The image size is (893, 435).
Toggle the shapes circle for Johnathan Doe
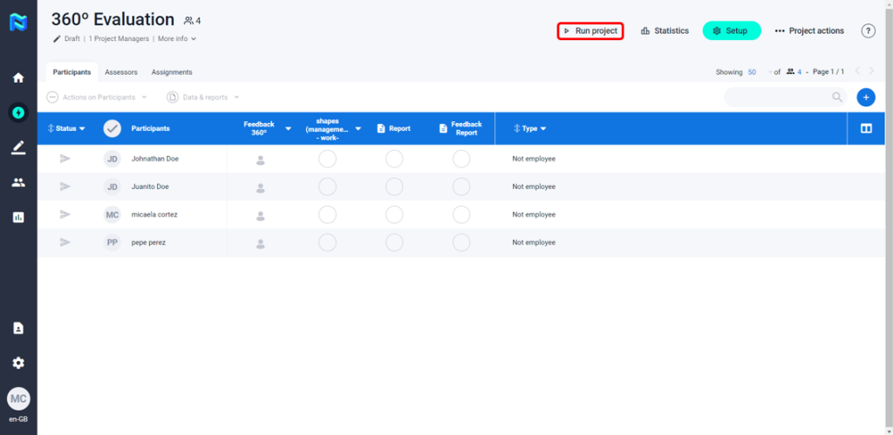[x=327, y=159]
